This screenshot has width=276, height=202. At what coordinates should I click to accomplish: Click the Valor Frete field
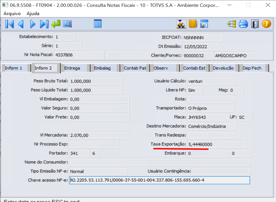(99, 117)
